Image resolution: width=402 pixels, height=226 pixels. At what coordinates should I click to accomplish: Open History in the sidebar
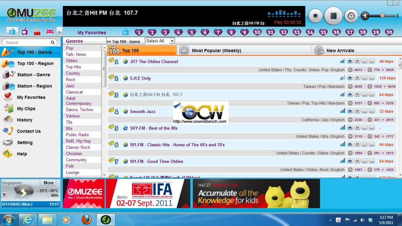(30, 120)
